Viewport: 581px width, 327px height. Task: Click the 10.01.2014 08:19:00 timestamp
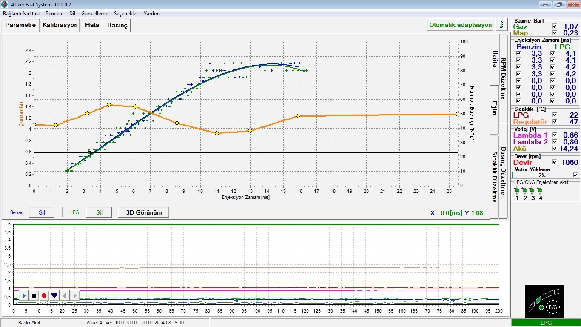[x=163, y=323]
